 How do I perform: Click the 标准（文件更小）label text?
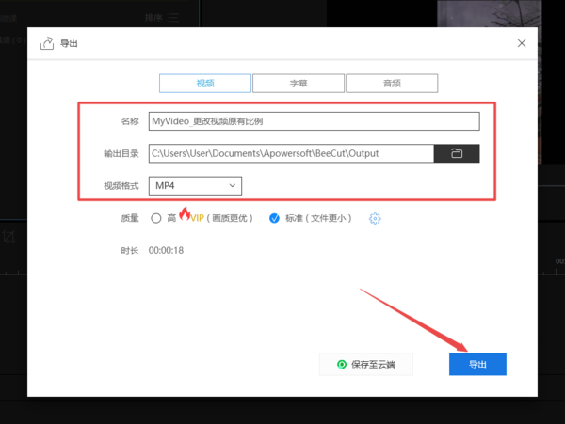coord(319,218)
